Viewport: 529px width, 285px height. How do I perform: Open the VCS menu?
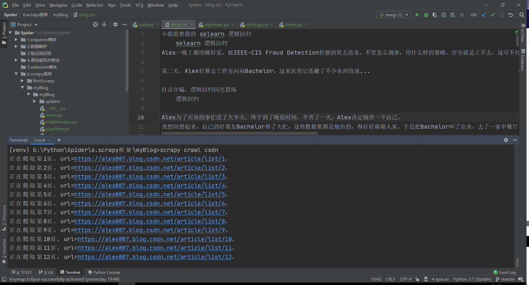tap(139, 5)
